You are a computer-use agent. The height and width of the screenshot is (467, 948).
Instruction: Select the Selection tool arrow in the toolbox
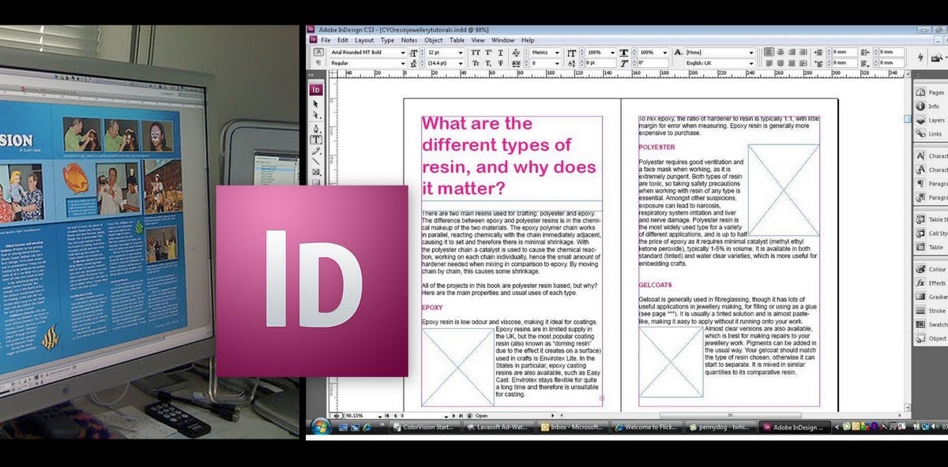point(316,103)
